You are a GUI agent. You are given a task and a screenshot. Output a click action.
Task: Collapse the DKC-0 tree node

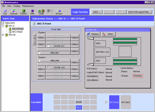point(3,26)
